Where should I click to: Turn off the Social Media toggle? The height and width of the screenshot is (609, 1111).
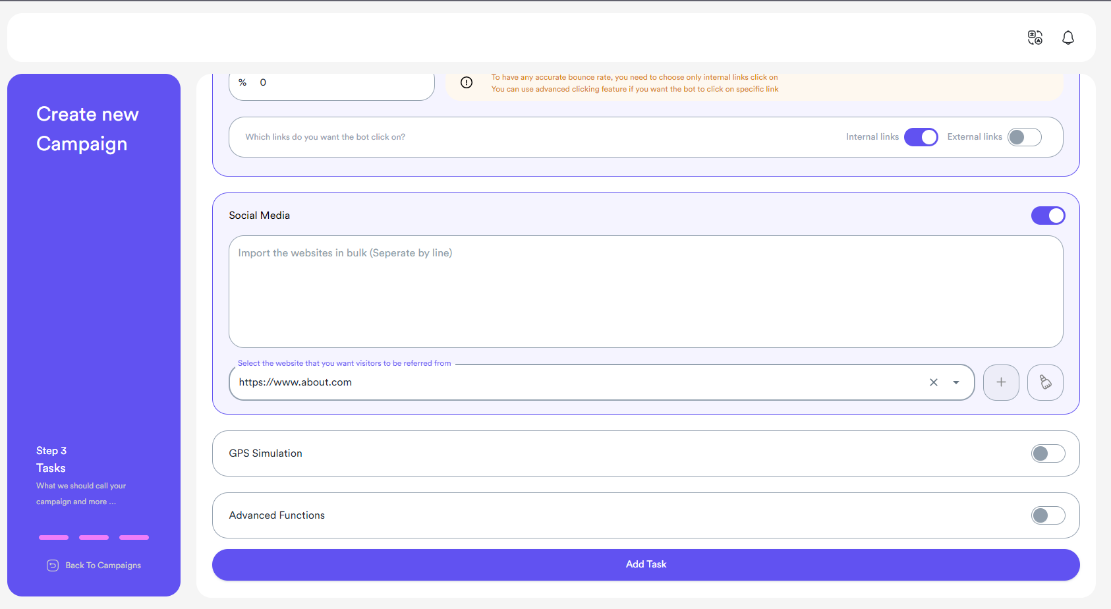(x=1048, y=216)
